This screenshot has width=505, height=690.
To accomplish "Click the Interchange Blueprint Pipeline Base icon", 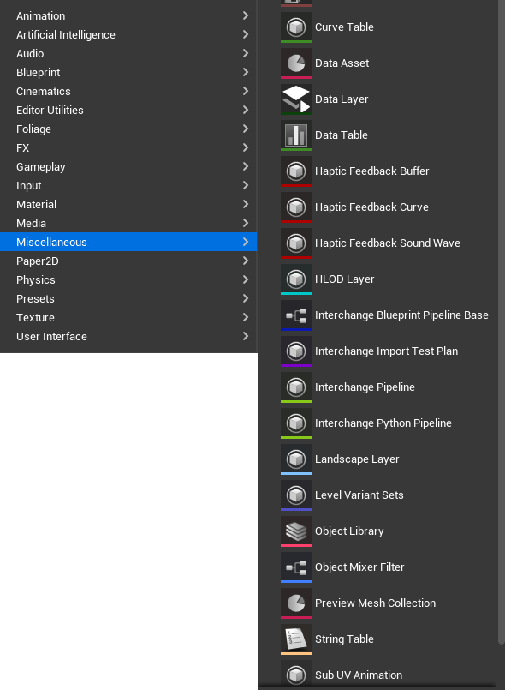I will coord(296,315).
